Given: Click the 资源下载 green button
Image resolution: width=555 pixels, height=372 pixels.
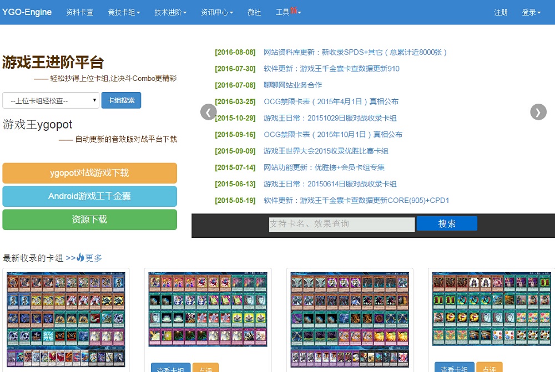Looking at the screenshot, I should (x=89, y=220).
